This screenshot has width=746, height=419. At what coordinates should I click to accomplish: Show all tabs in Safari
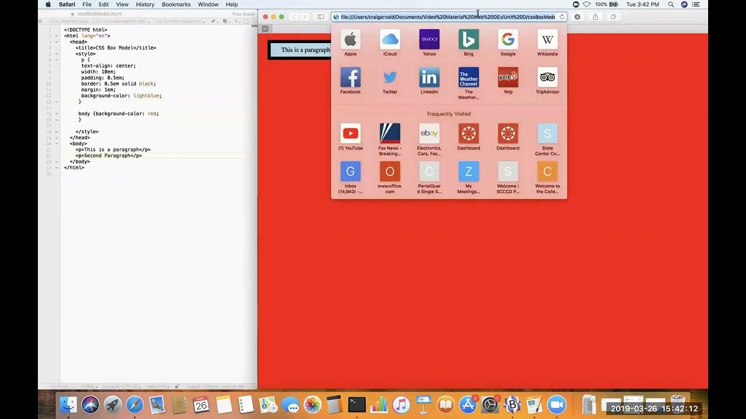pyautogui.click(x=613, y=17)
